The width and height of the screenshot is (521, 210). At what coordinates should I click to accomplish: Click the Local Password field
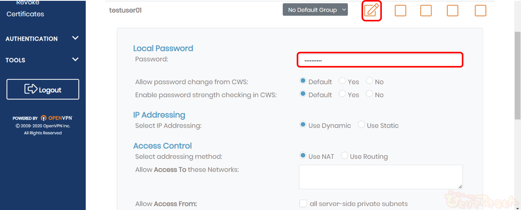coord(380,60)
